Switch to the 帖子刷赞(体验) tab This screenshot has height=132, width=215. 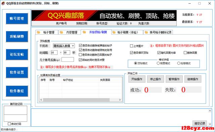point(127,32)
